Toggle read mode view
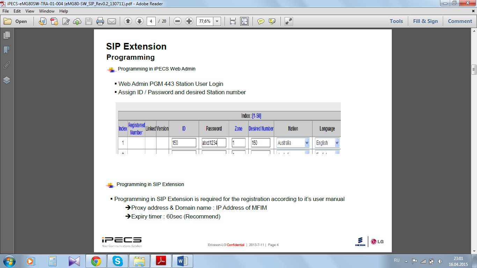This screenshot has height=268, width=477. click(x=288, y=21)
